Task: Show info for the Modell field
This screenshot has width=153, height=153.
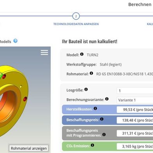Action: point(82,54)
